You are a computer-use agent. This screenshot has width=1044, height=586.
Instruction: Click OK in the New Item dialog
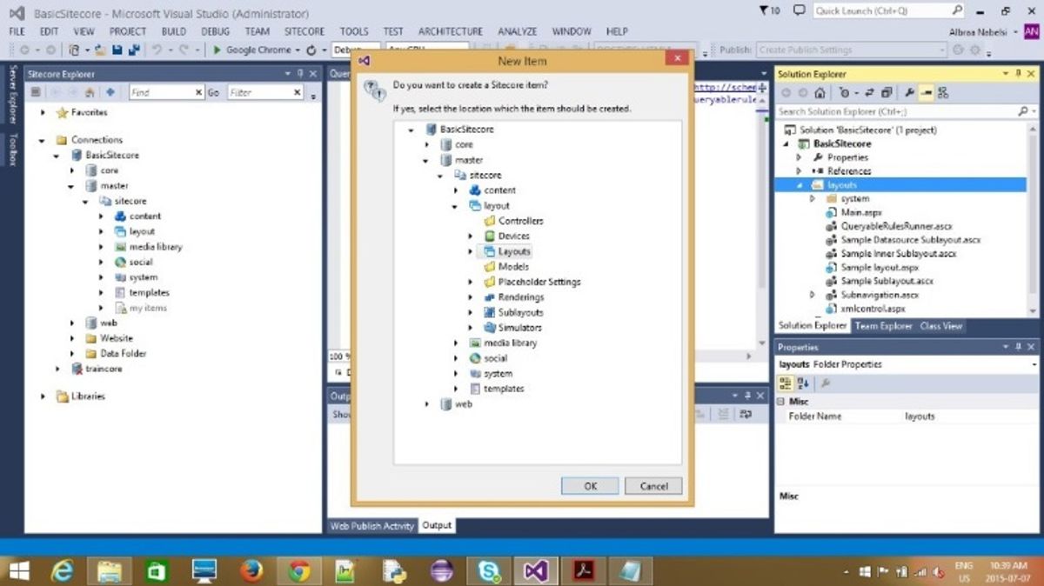point(590,486)
